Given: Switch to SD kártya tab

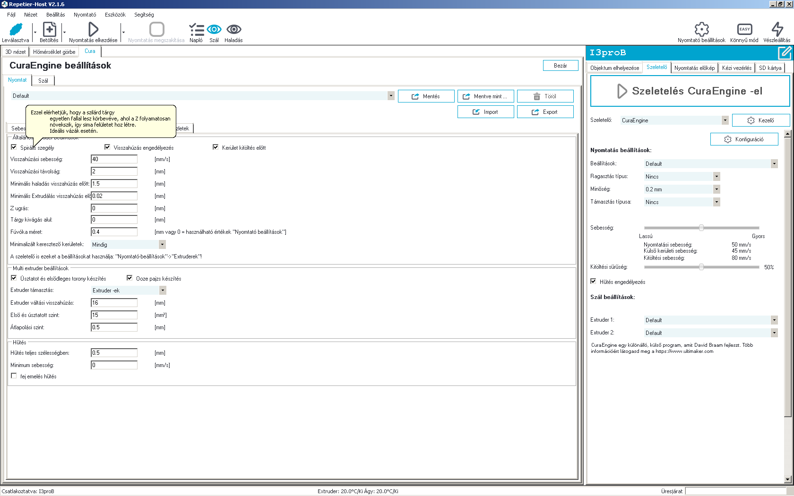Looking at the screenshot, I should 770,68.
